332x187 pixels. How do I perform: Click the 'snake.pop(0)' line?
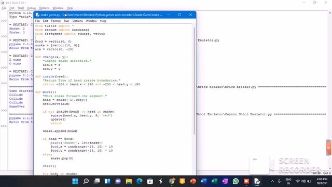[62, 158]
